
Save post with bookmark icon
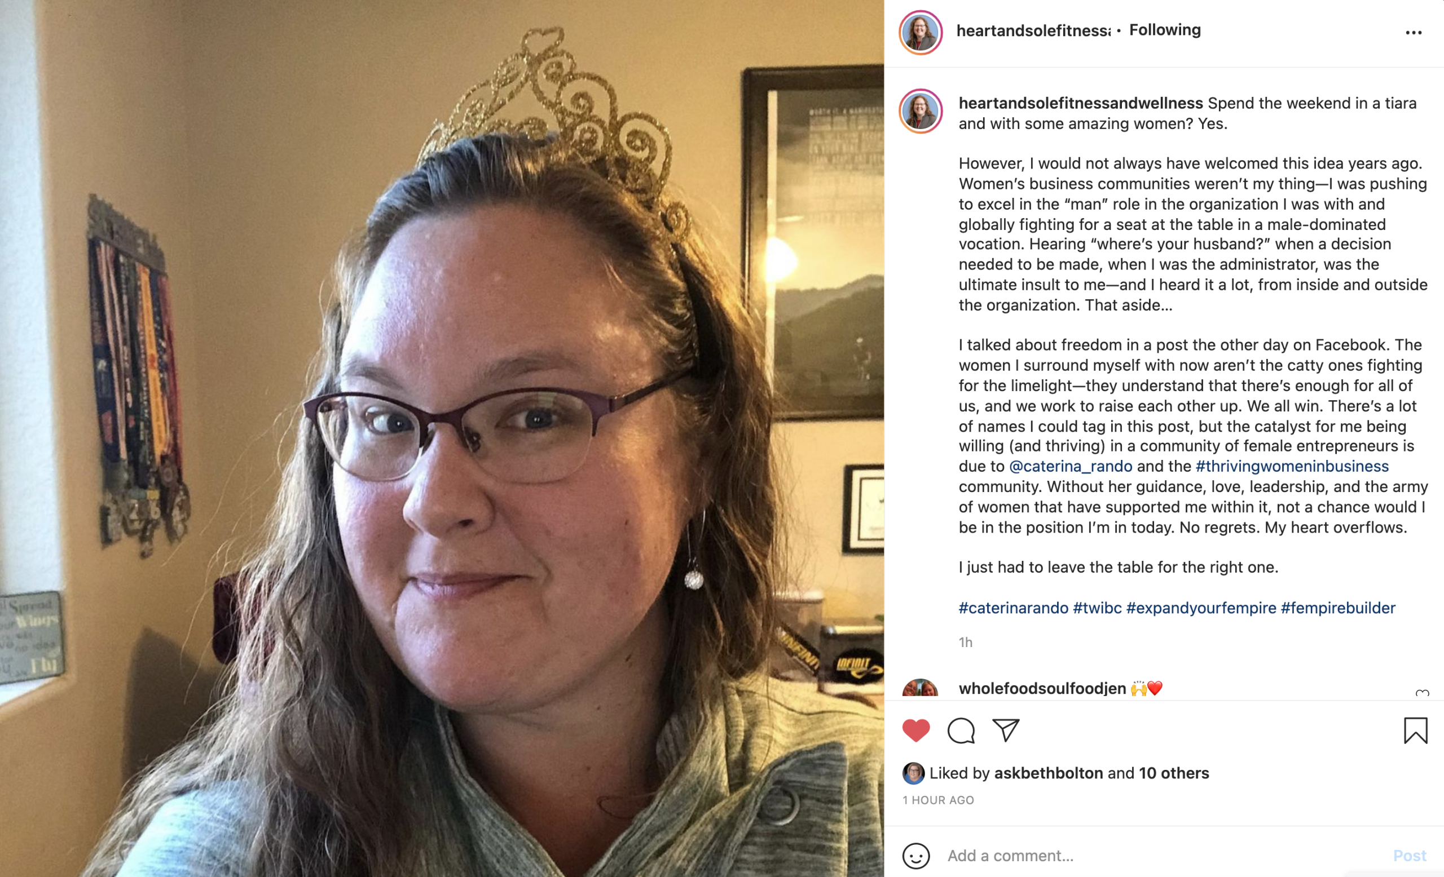(1415, 730)
